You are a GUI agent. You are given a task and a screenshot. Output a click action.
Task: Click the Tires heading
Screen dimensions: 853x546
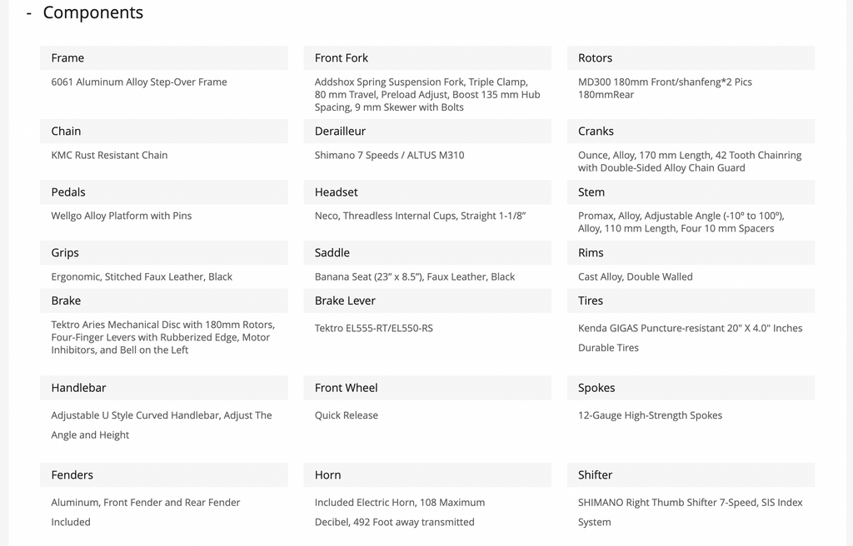click(591, 301)
